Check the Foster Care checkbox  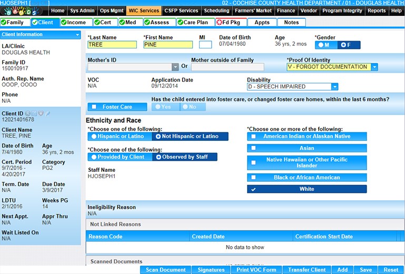click(94, 107)
